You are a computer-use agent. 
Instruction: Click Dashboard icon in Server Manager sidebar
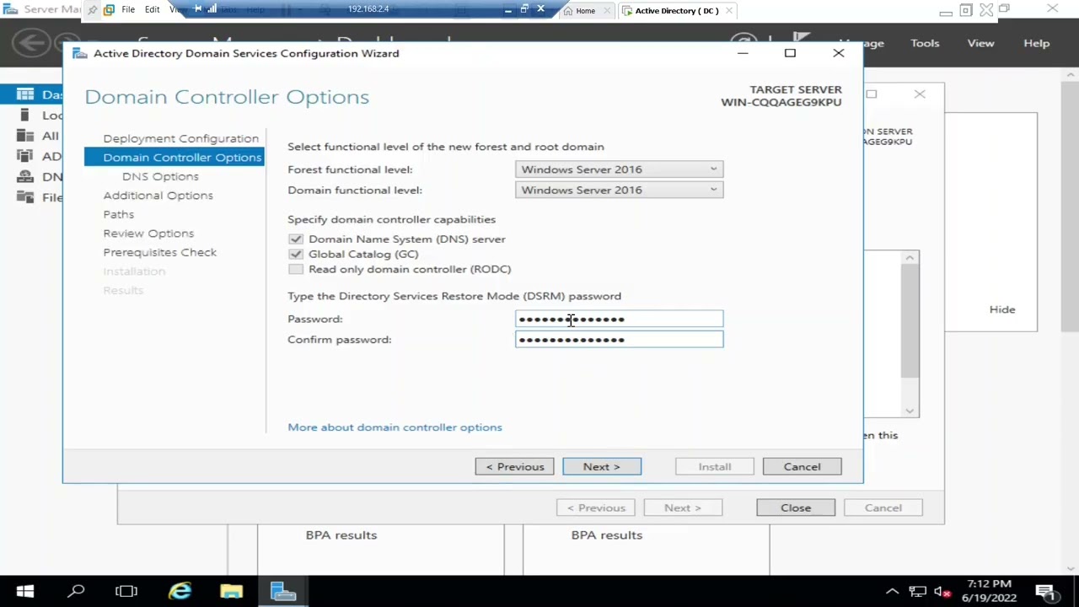[x=25, y=94]
